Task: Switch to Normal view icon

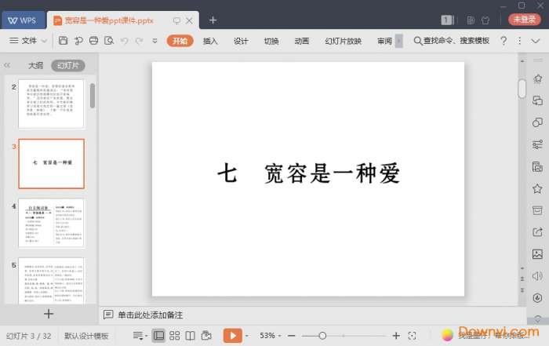Action: pyautogui.click(x=158, y=336)
